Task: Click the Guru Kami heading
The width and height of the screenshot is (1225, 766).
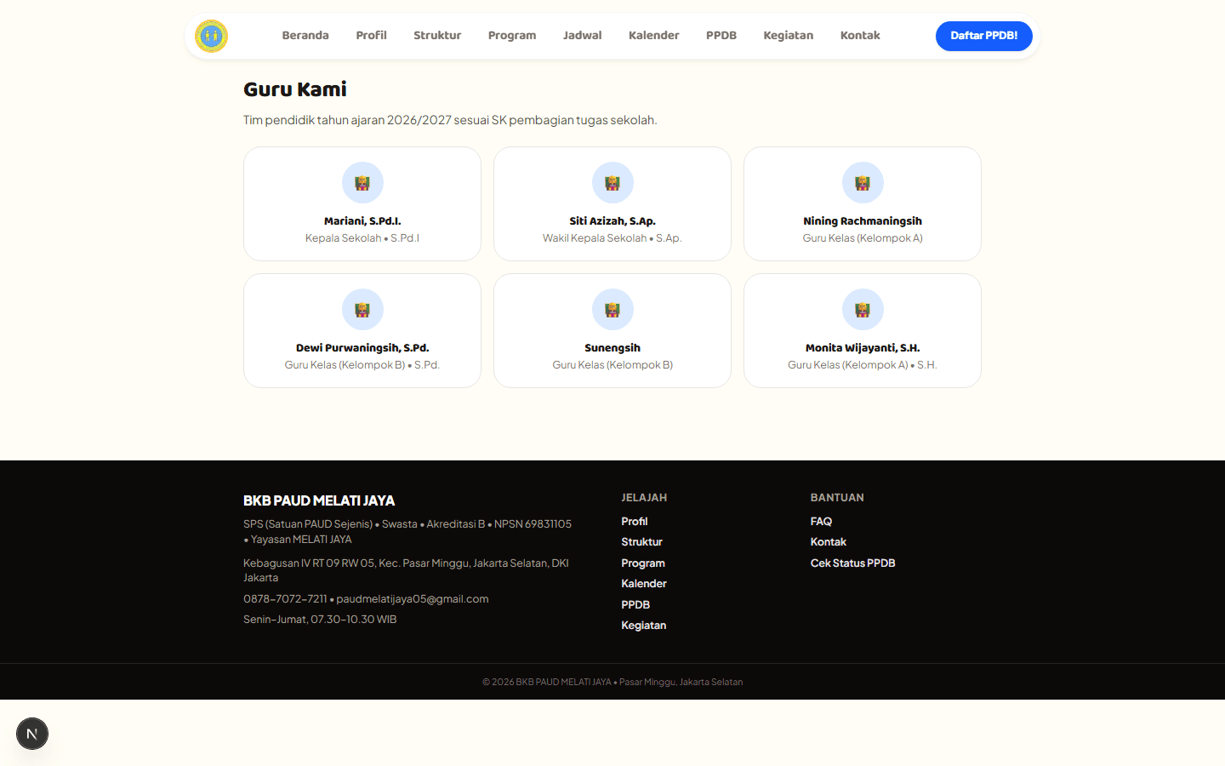Action: [295, 89]
